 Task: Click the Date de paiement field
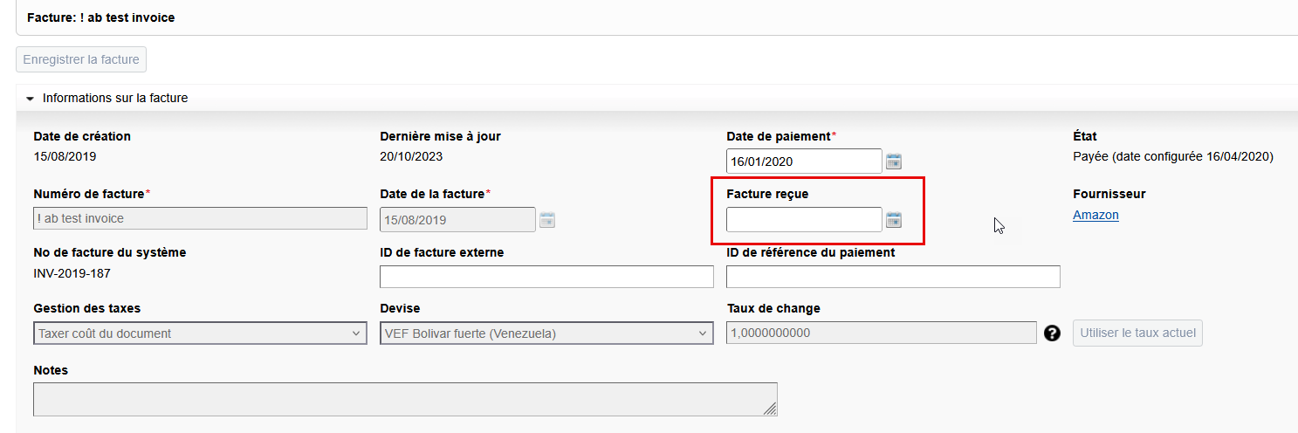(803, 162)
